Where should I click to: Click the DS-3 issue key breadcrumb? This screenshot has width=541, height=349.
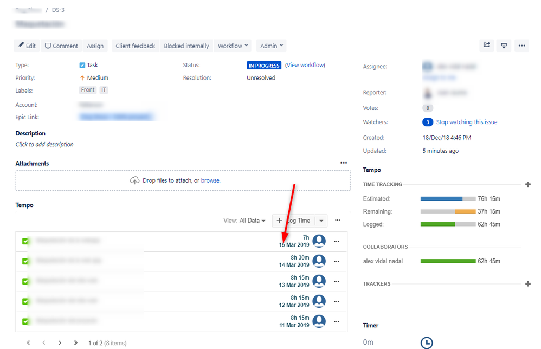tap(58, 10)
